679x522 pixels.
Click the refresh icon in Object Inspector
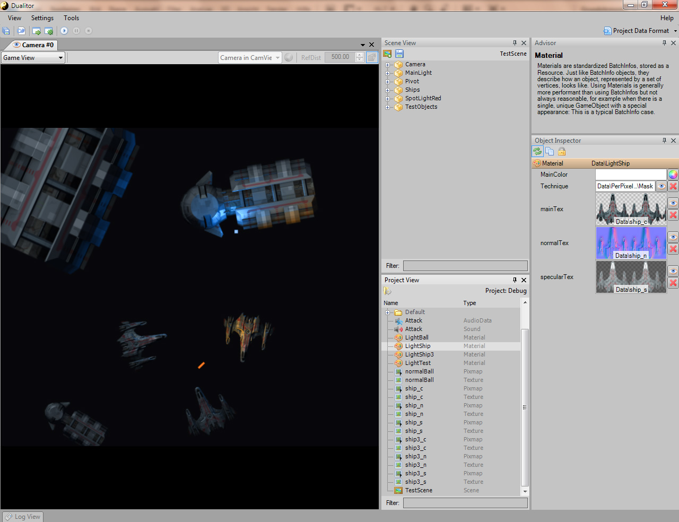pos(537,151)
